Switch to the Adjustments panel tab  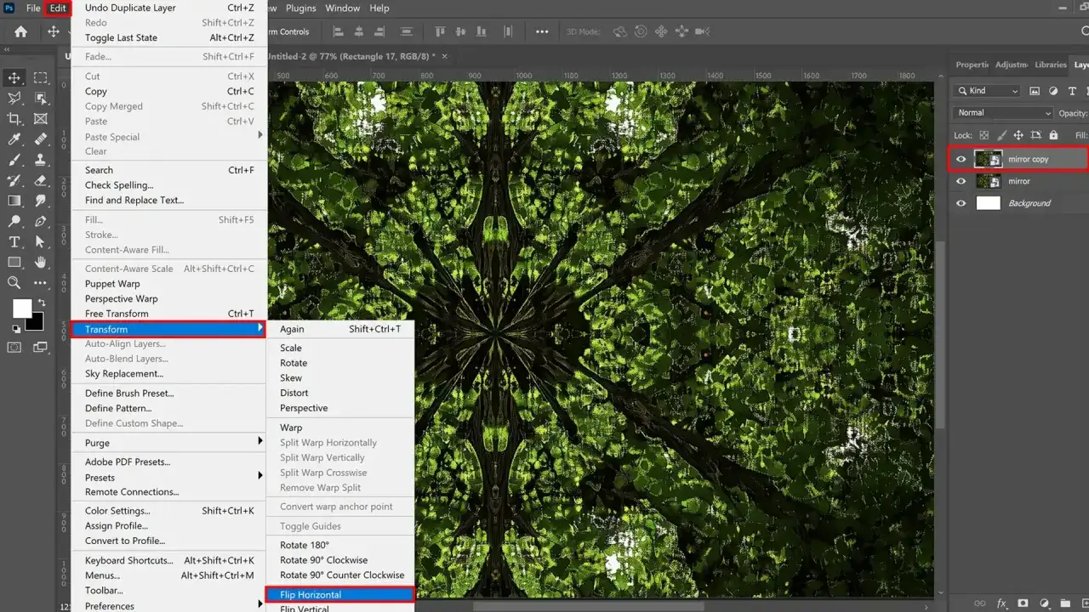pos(1012,65)
